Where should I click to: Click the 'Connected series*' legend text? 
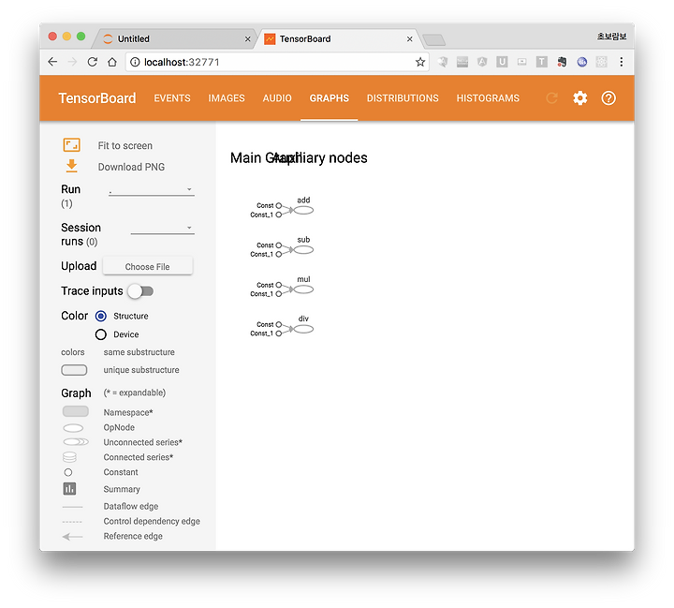[138, 457]
